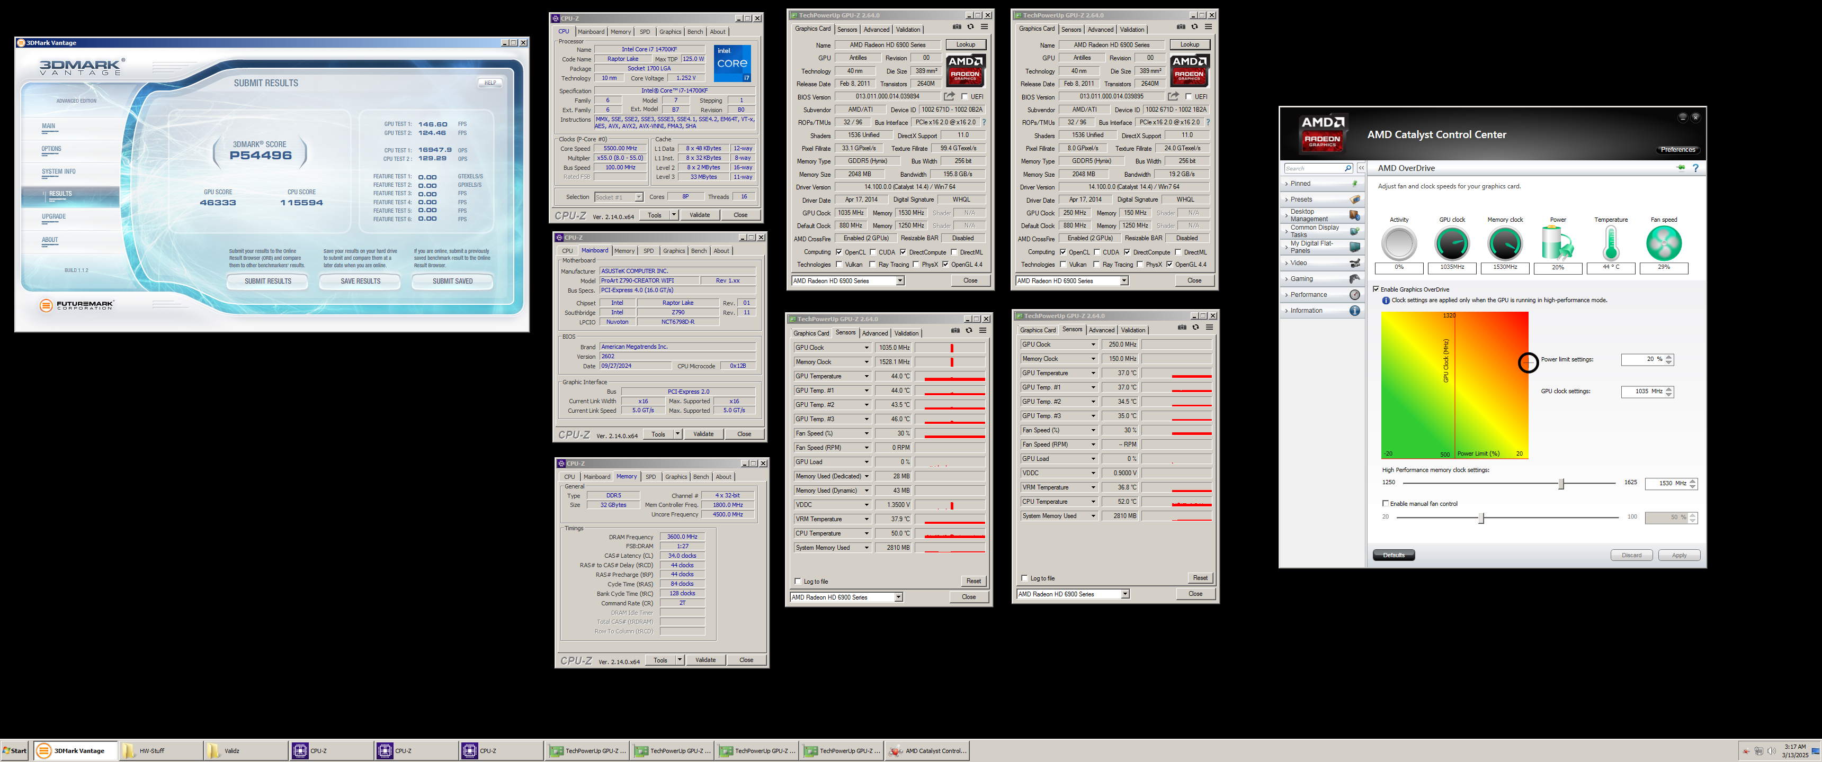Open Tools dropdown arrow in CPU-Z Memory window
Screen dimensions: 1822x762
click(680, 660)
